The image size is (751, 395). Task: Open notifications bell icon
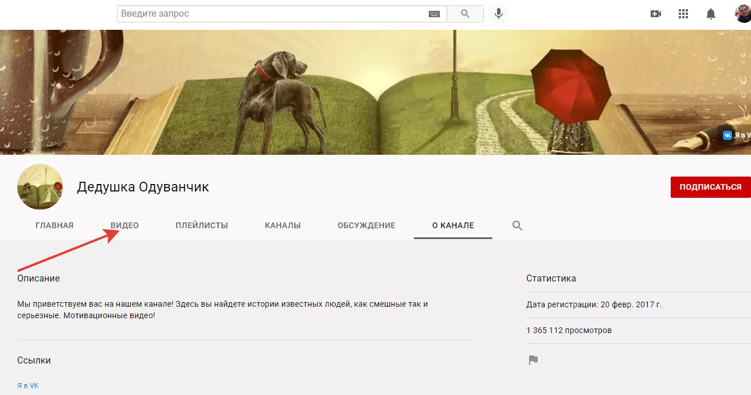[x=711, y=14]
